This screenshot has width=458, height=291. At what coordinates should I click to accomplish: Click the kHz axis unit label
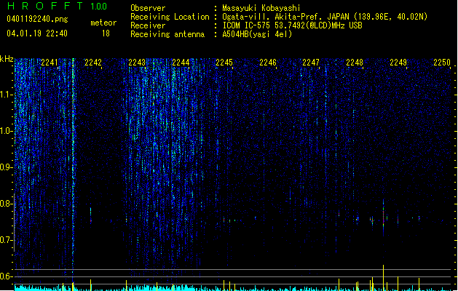(x=7, y=59)
